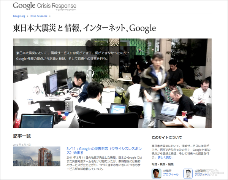Open the プロフィール link under 山路達也
This screenshot has width=228, height=180.
[202, 174]
